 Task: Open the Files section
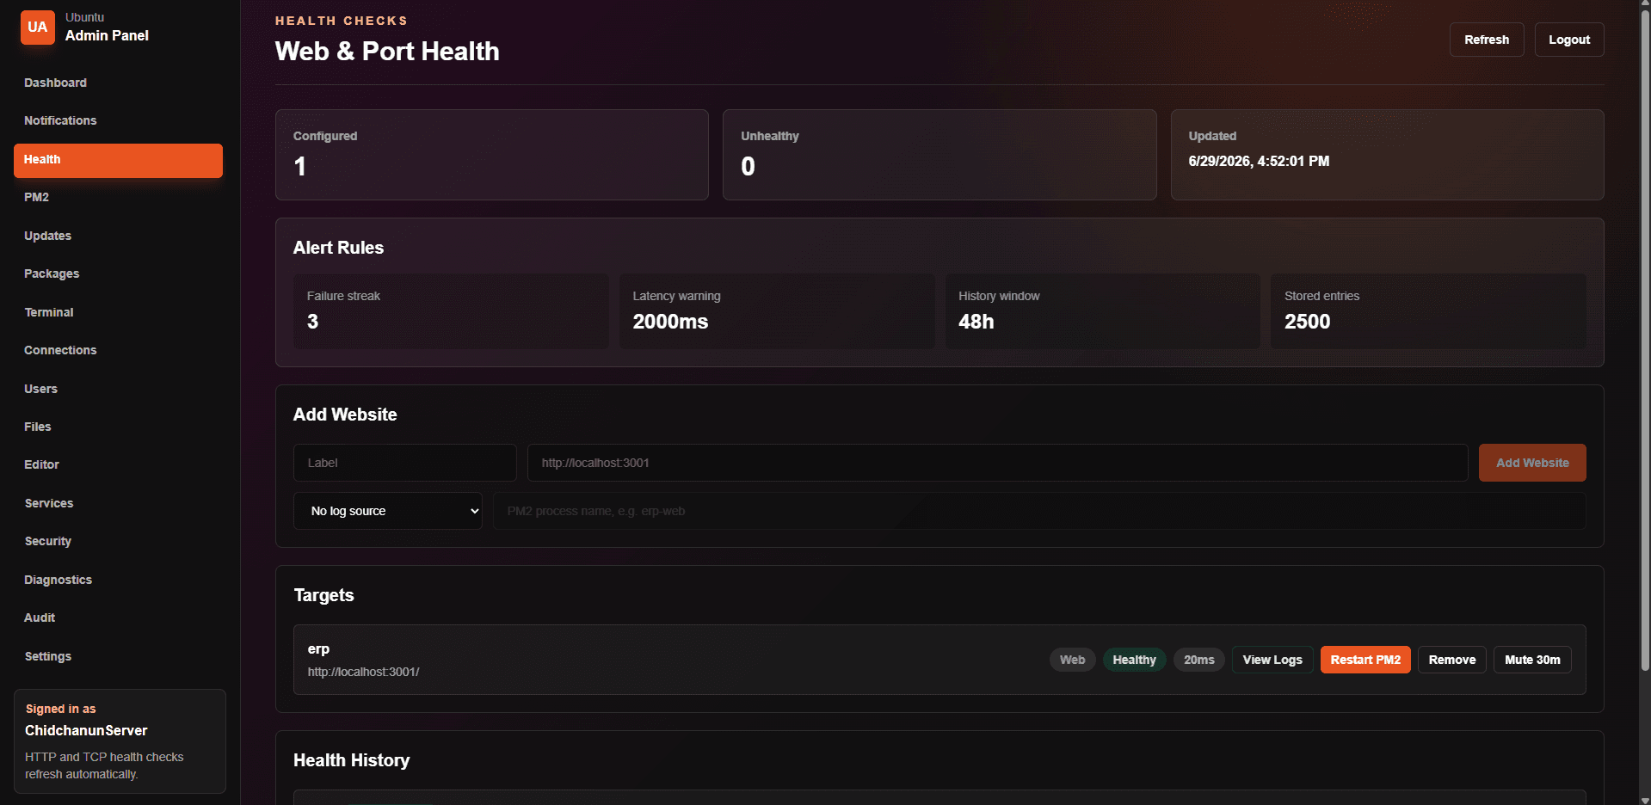pyautogui.click(x=37, y=427)
